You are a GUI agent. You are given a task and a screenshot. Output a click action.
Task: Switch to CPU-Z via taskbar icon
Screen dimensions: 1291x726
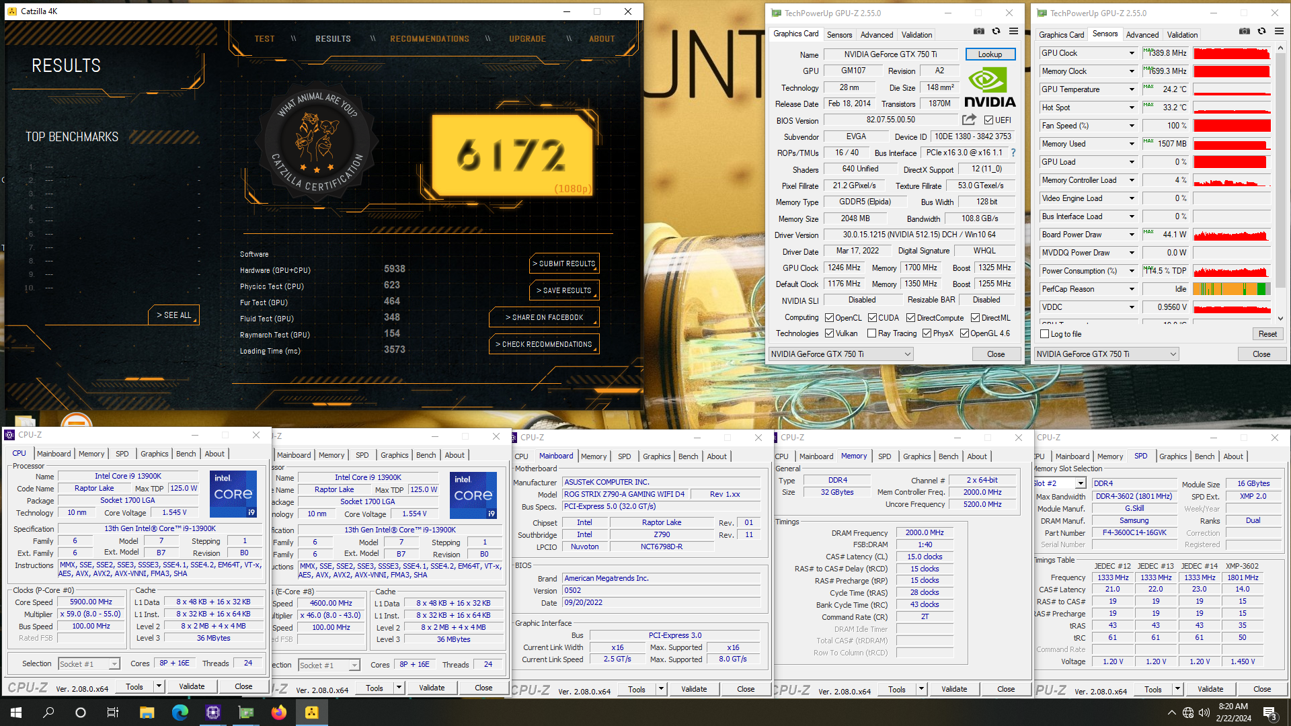pyautogui.click(x=212, y=713)
